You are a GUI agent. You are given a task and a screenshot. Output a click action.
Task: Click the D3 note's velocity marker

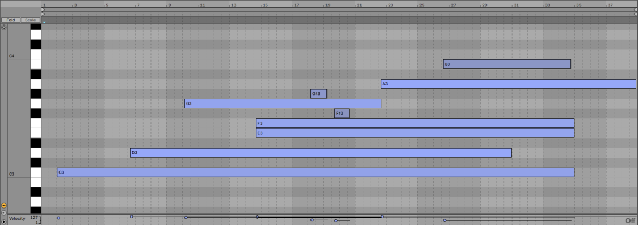132,217
